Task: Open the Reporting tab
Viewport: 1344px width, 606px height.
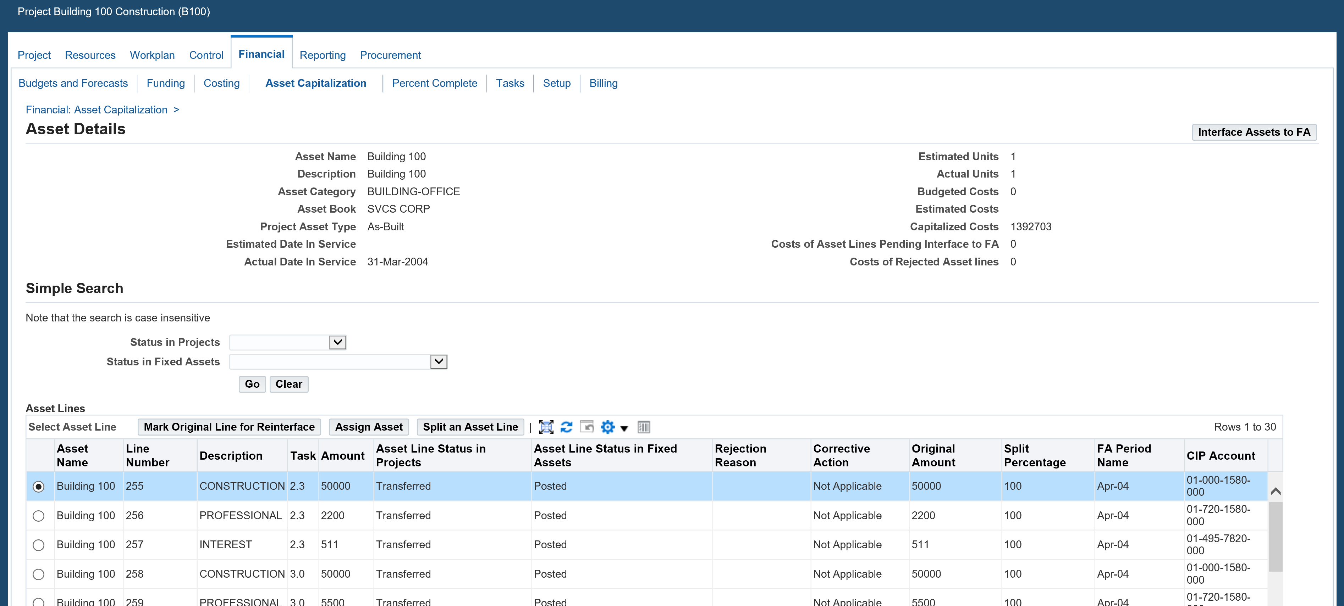Action: 323,55
